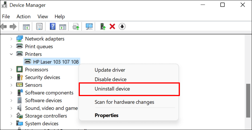Click the red X uninstall toolbar icon
252x130 pixels.
tap(112, 27)
